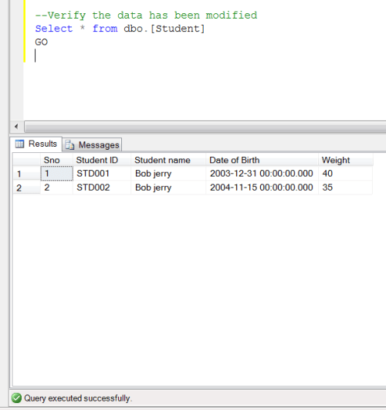
Task: Click the horizontal scrollbar left arrow
Action: point(16,127)
